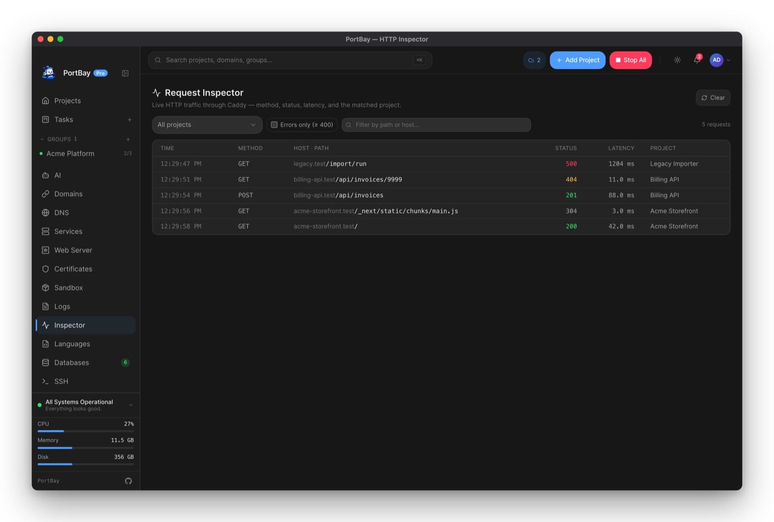Click the Projects home icon
Image resolution: width=774 pixels, height=522 pixels.
click(x=45, y=101)
